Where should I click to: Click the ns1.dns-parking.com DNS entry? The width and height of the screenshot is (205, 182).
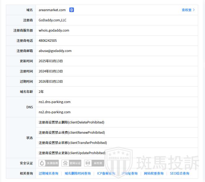pyautogui.click(x=54, y=102)
